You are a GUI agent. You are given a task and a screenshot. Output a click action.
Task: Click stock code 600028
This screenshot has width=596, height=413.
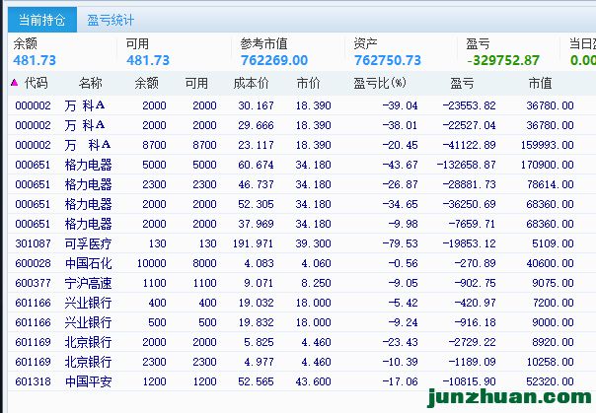coord(33,263)
